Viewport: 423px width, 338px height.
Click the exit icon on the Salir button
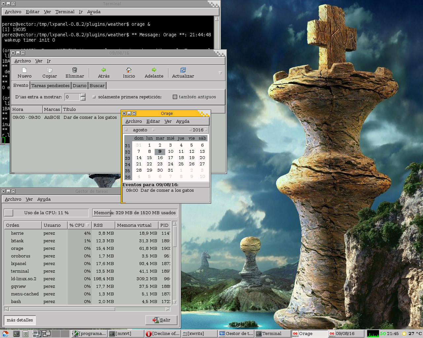pyautogui.click(x=156, y=320)
